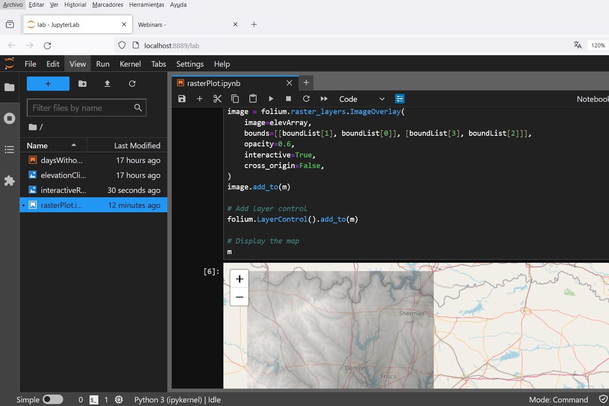Create a new folder in file browser
Viewport: 609px width, 406px height.
[x=82, y=84]
